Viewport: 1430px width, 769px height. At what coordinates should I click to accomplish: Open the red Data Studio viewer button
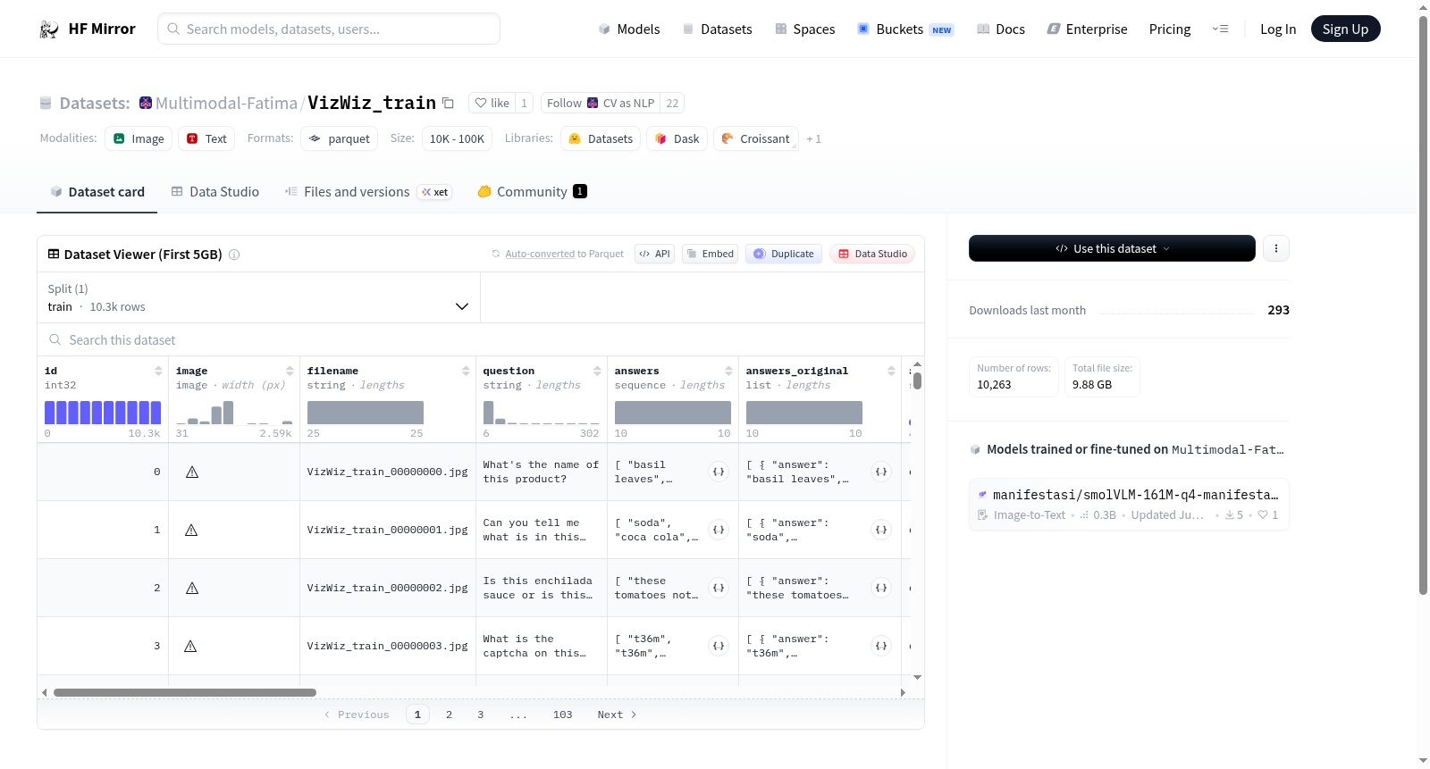(x=872, y=255)
